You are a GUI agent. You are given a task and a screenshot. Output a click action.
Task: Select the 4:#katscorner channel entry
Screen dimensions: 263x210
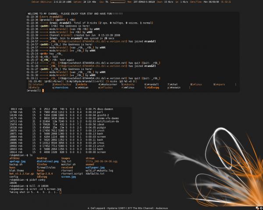coord(108,84)
